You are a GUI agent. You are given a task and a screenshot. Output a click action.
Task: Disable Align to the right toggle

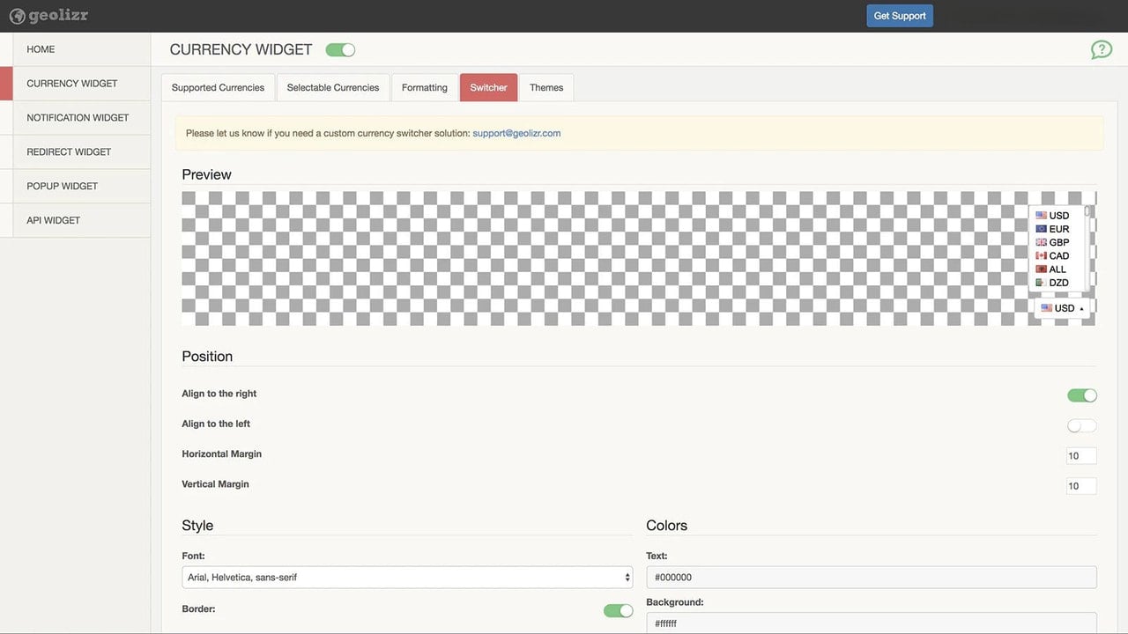[1082, 395]
